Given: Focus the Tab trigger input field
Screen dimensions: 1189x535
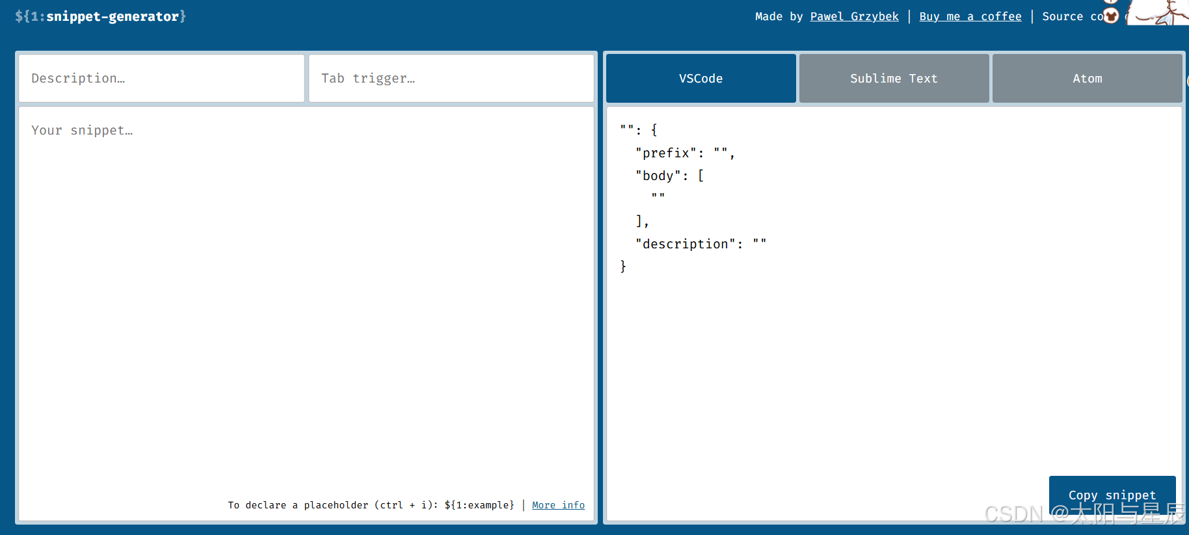Looking at the screenshot, I should [x=451, y=78].
